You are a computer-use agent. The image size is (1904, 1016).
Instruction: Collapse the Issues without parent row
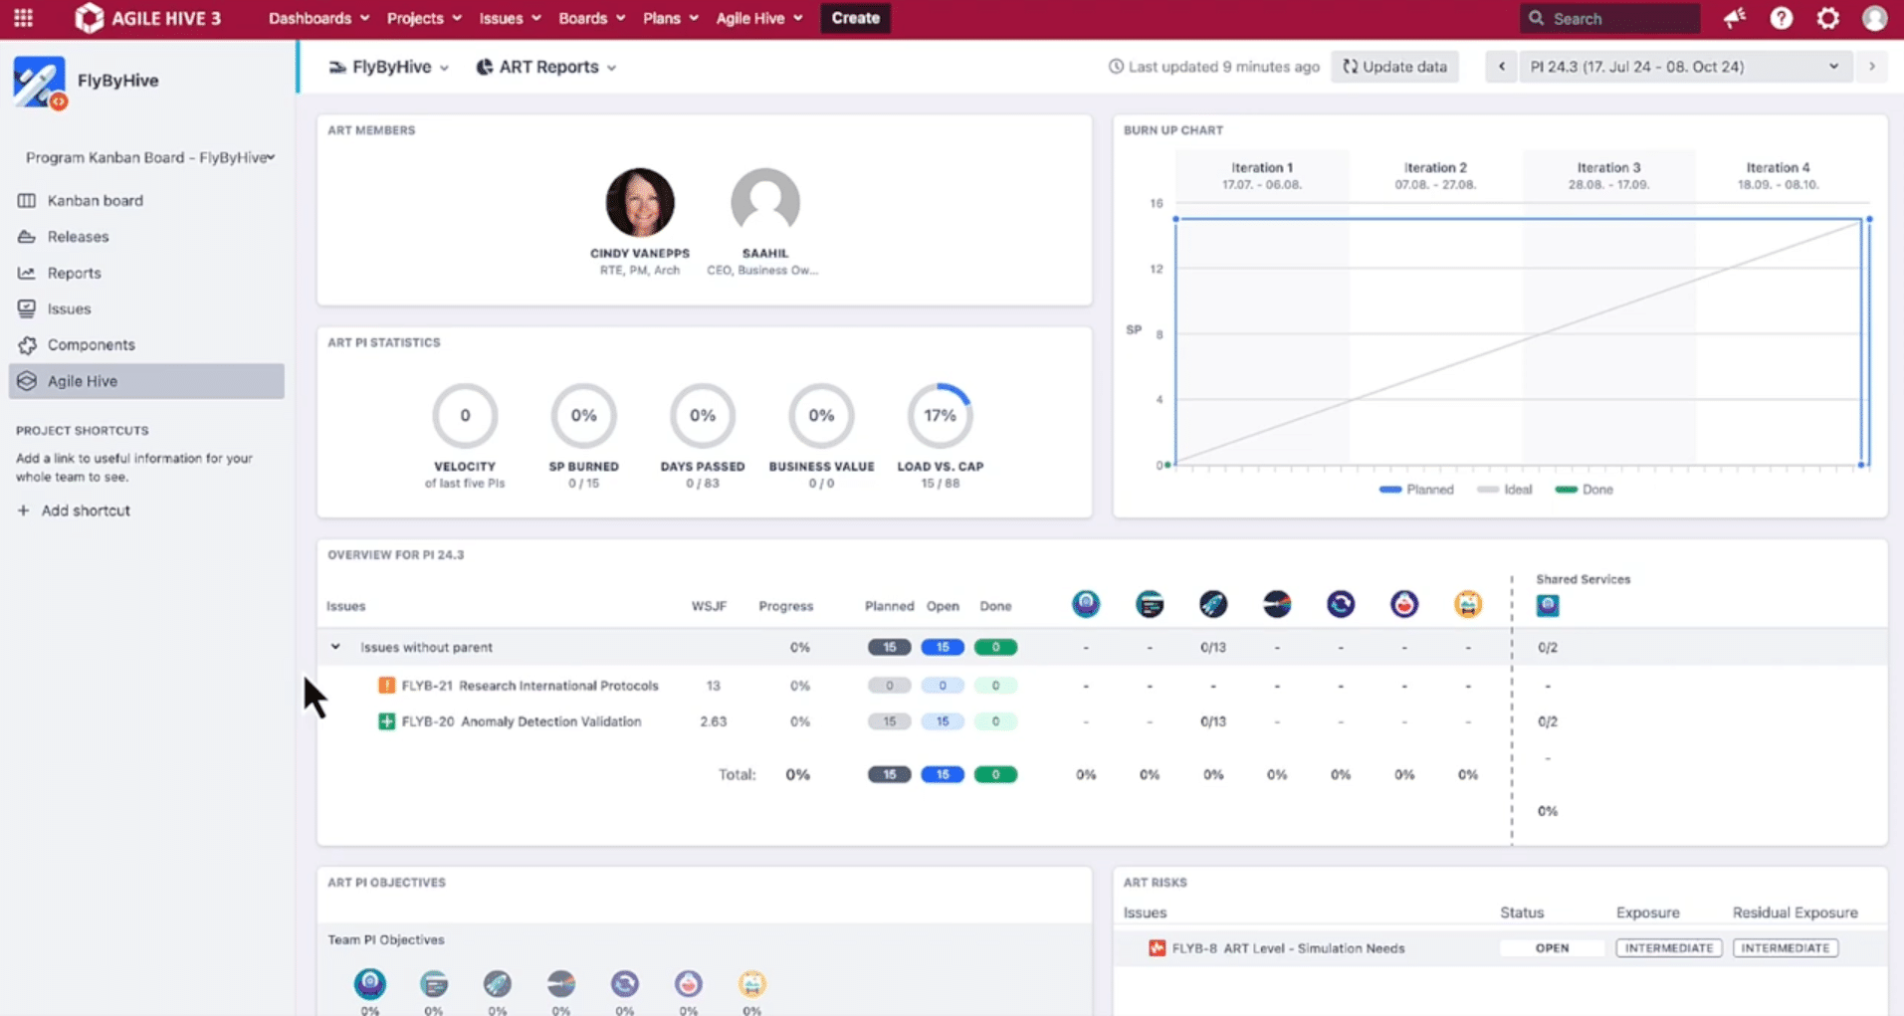click(335, 647)
